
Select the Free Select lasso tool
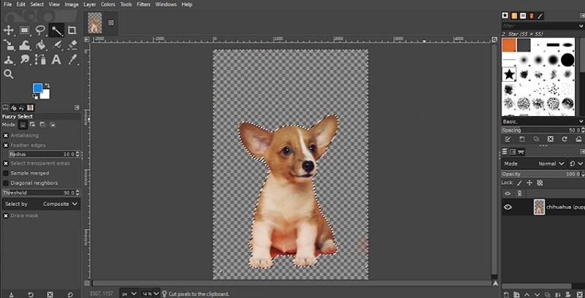[40, 30]
